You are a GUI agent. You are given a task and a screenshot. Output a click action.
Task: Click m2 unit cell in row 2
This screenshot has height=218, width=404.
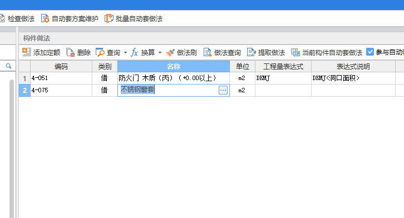click(242, 90)
